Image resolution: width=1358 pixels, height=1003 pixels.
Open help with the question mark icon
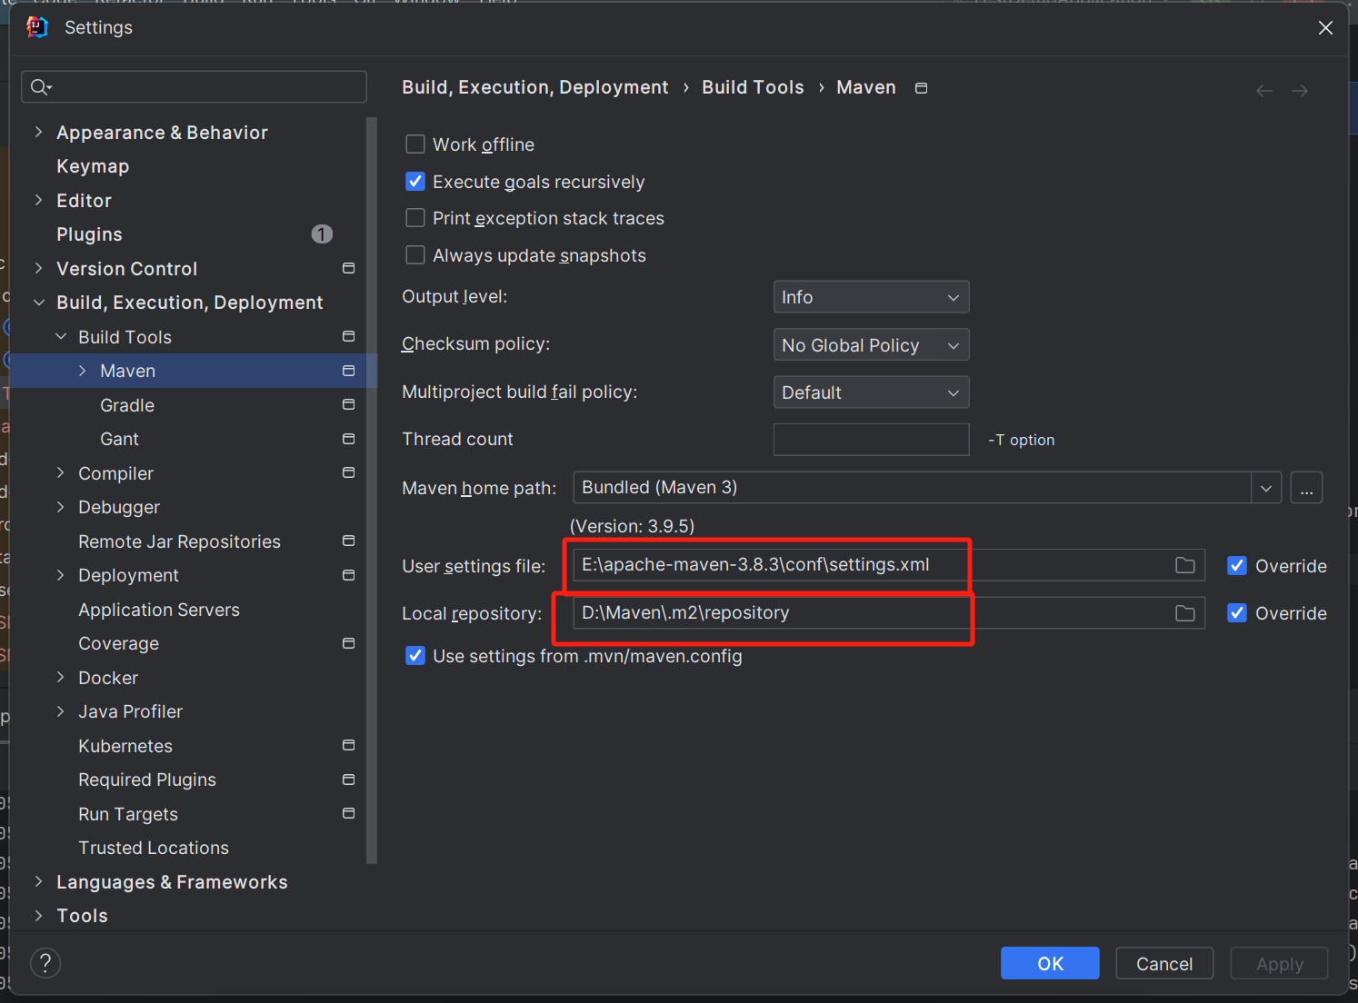click(x=45, y=963)
